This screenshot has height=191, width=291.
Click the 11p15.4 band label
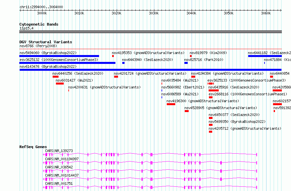click(26, 28)
